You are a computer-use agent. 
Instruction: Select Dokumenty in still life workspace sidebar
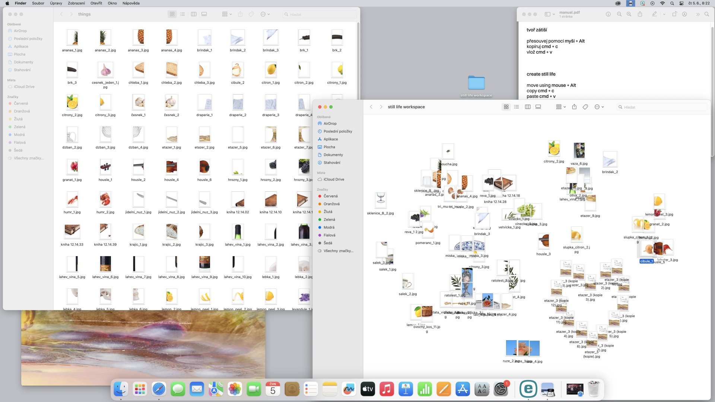(x=333, y=155)
